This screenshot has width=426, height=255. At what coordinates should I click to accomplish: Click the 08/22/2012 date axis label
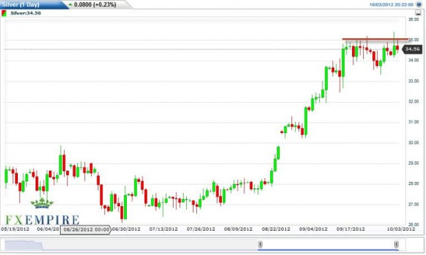276,229
